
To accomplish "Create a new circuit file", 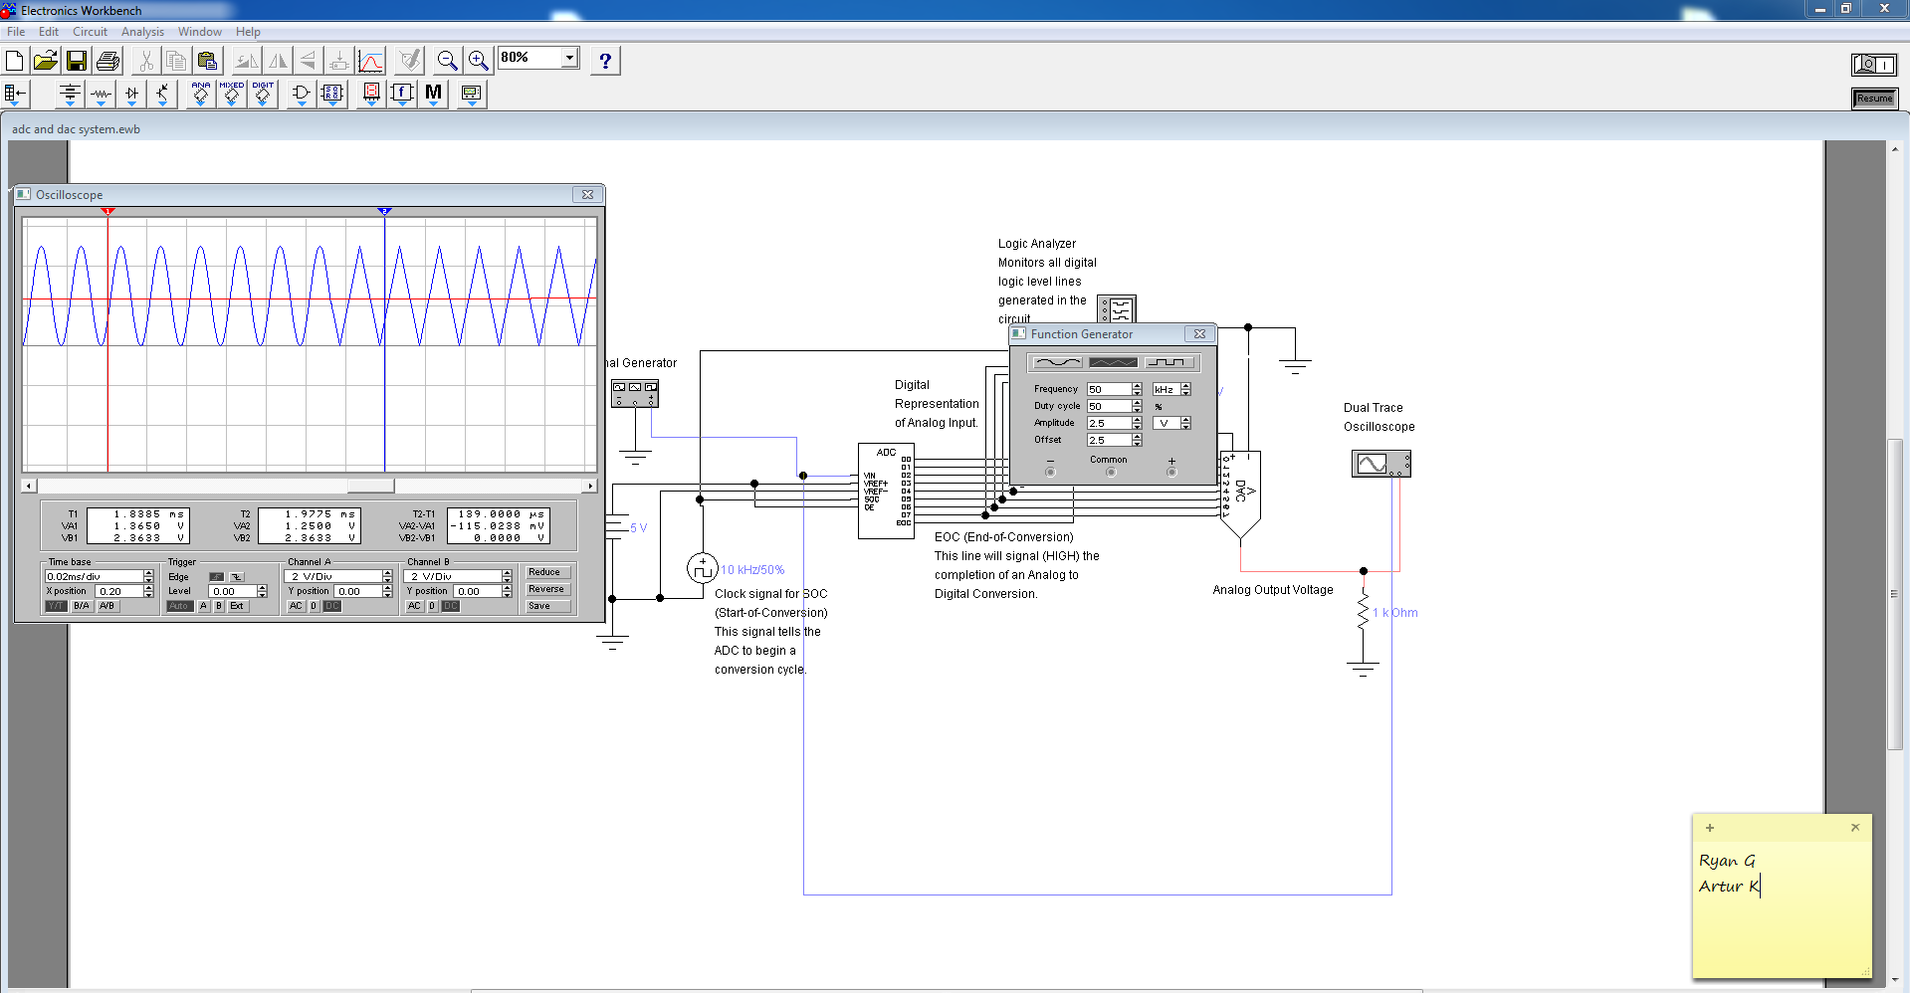I will coord(15,61).
